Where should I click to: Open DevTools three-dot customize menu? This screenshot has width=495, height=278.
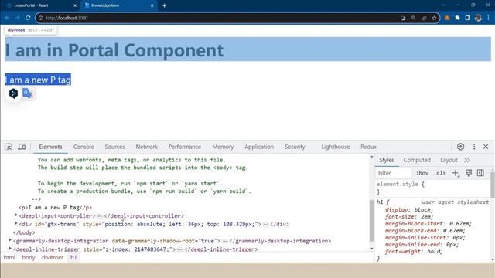[x=474, y=147]
